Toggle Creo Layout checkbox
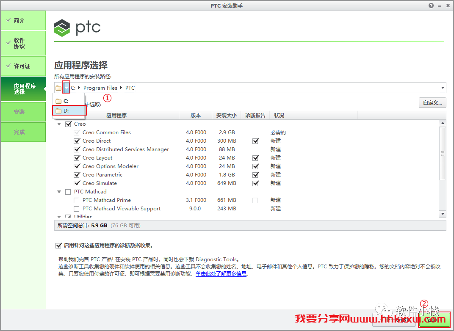The height and width of the screenshot is (331, 454). pyautogui.click(x=77, y=158)
